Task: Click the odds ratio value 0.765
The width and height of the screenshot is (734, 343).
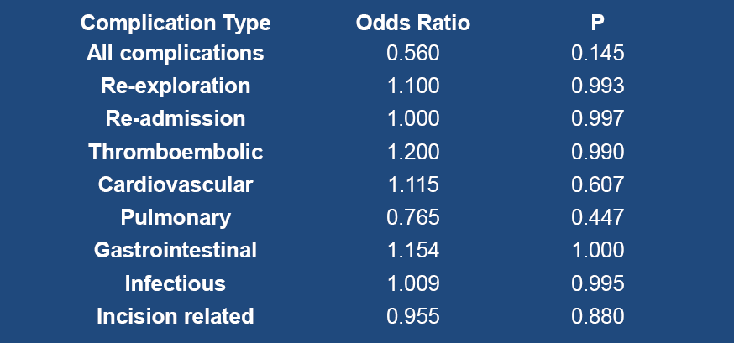Action: [413, 218]
